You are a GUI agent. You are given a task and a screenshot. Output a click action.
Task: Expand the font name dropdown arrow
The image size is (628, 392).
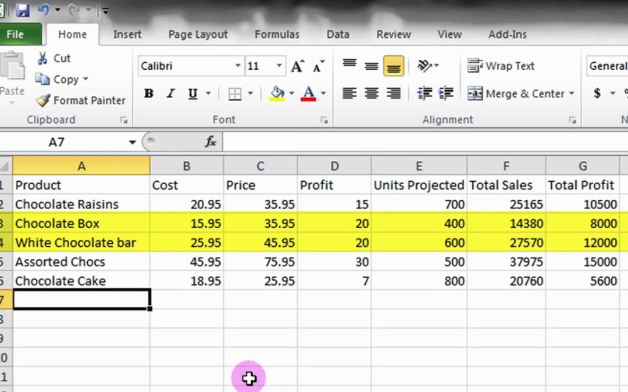(x=238, y=66)
